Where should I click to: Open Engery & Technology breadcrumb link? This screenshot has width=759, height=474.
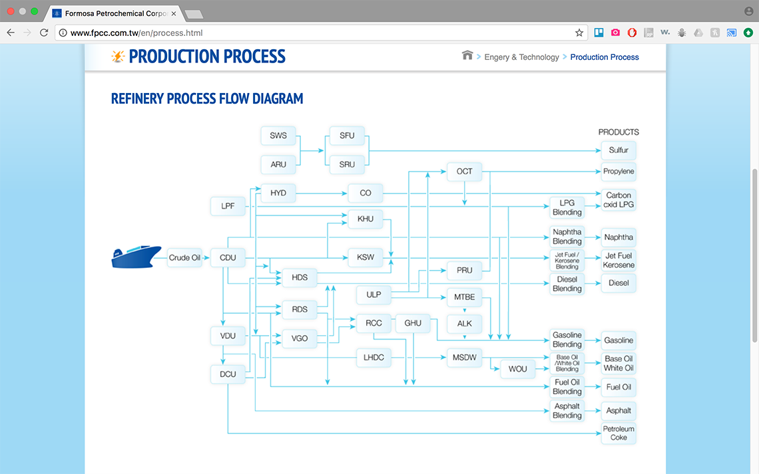521,57
